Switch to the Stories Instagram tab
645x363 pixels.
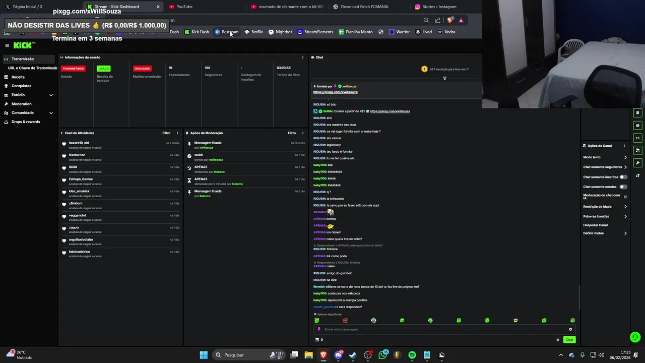[443, 7]
